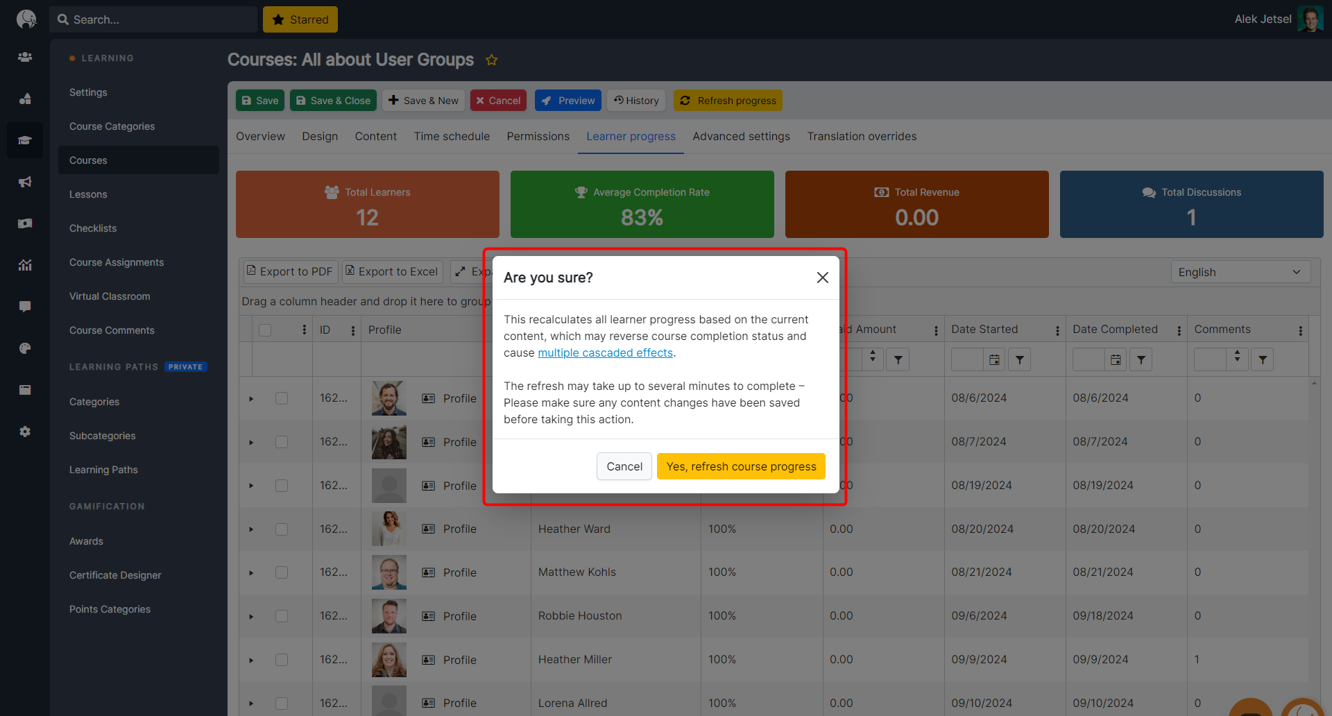Close the Are you sure dialog
Image resolution: width=1332 pixels, height=716 pixels.
[822, 278]
